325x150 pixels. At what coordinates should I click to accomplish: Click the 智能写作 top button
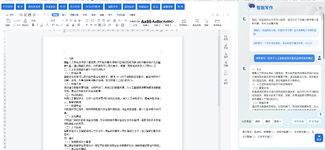tap(113, 7)
